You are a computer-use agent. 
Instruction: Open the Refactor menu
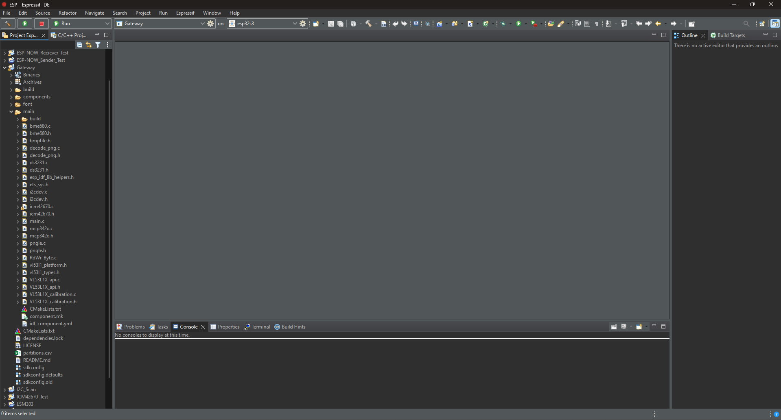coord(68,13)
